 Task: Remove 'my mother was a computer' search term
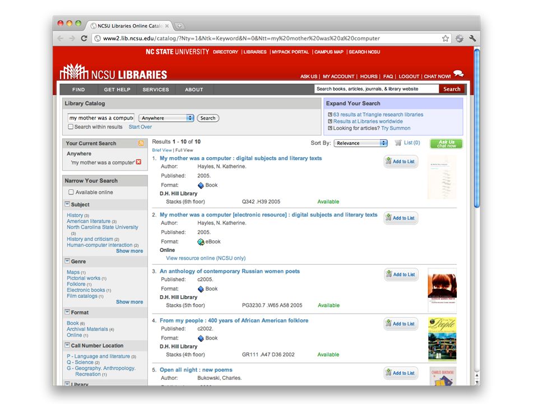coord(138,162)
